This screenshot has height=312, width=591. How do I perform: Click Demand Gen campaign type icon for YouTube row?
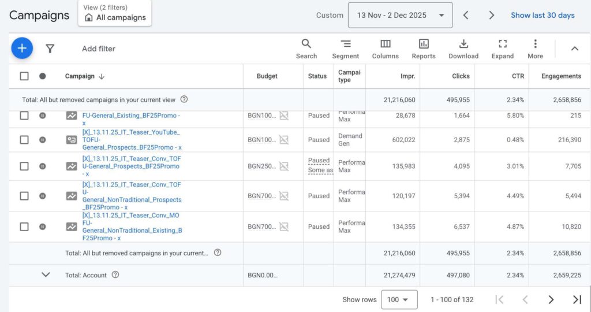tap(72, 140)
